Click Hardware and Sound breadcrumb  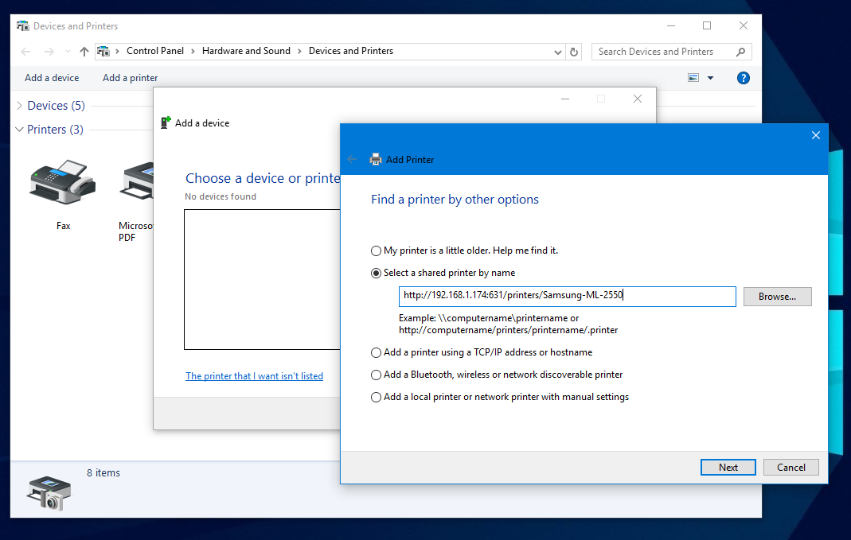coord(246,51)
